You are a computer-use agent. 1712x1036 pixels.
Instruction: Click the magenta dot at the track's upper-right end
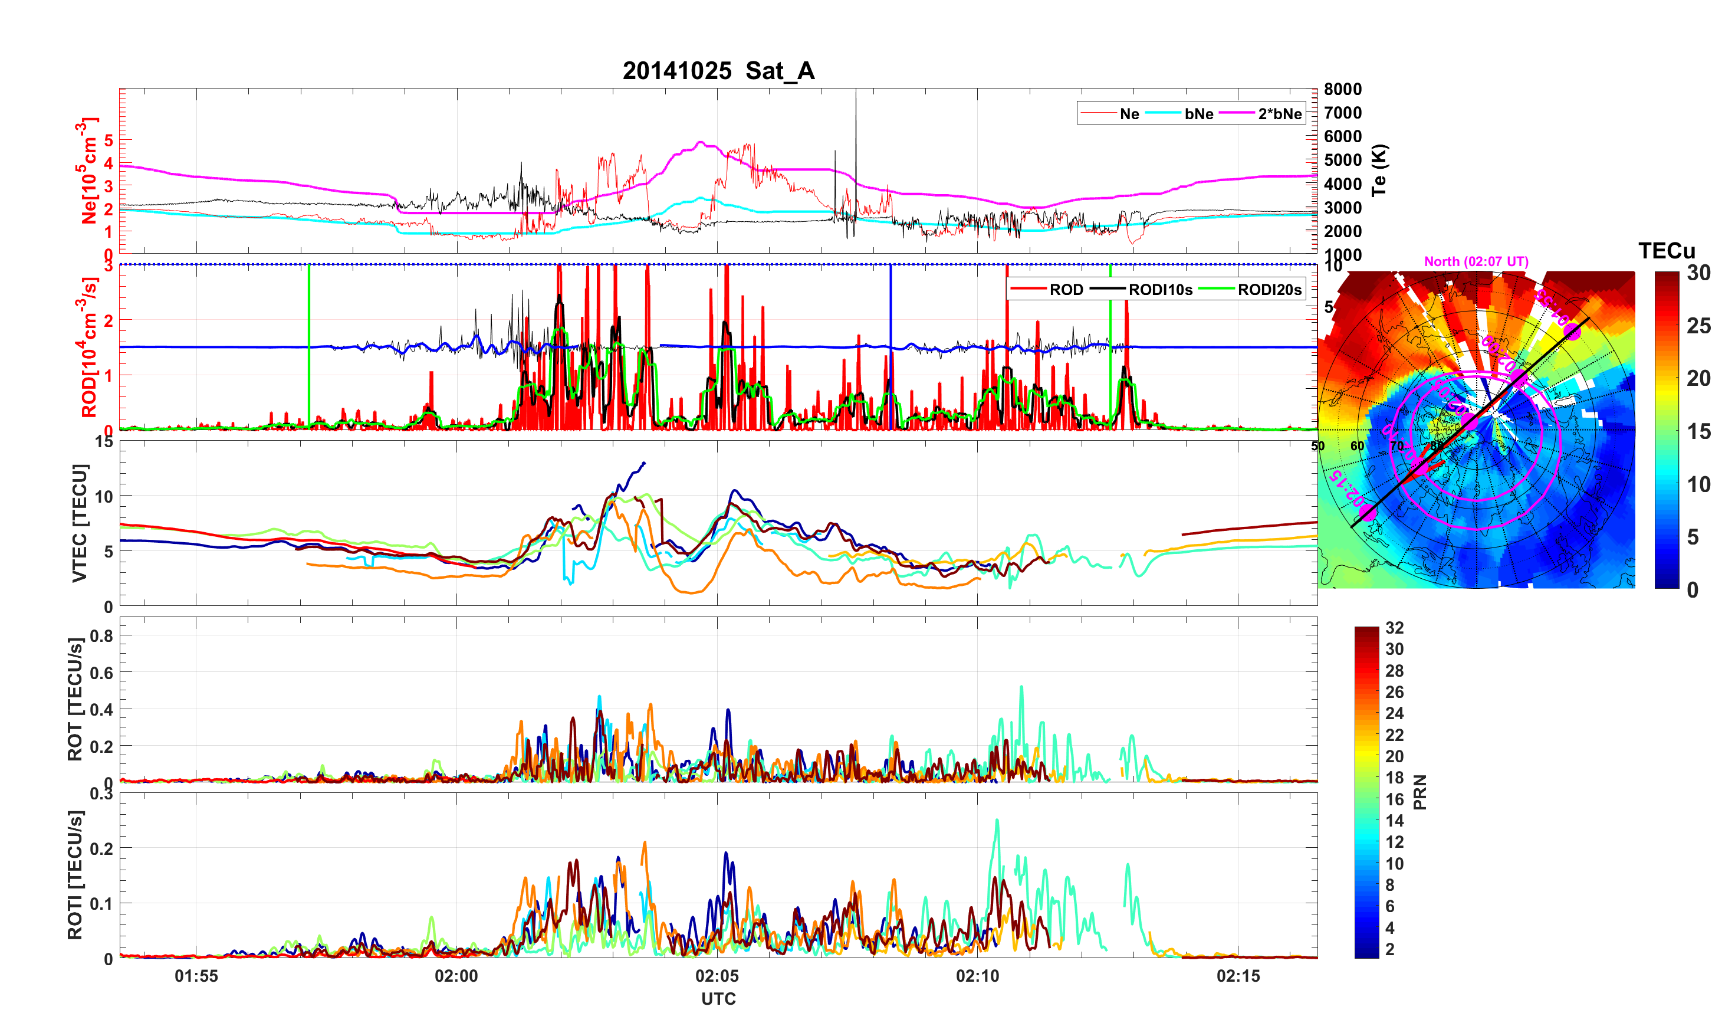pyautogui.click(x=1572, y=332)
